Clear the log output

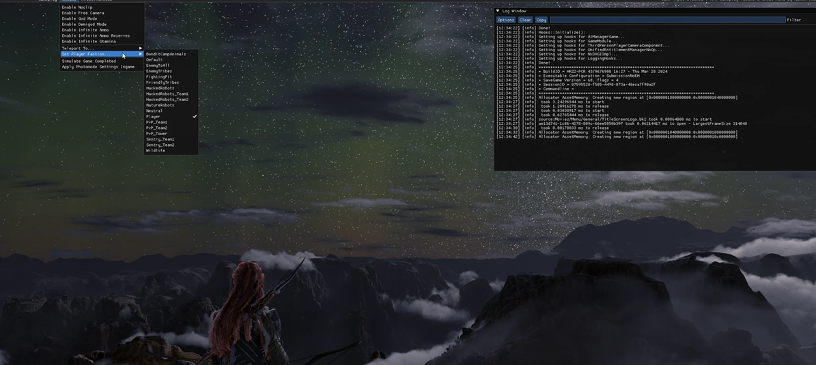tap(525, 20)
